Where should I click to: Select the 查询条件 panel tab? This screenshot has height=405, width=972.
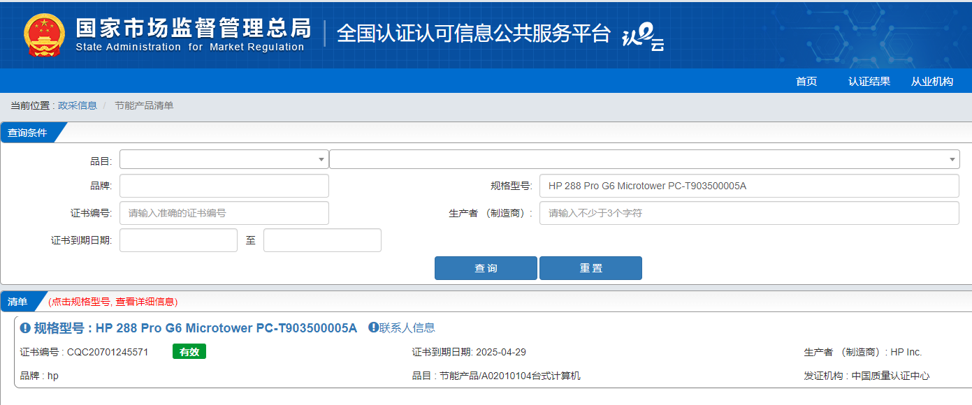28,133
